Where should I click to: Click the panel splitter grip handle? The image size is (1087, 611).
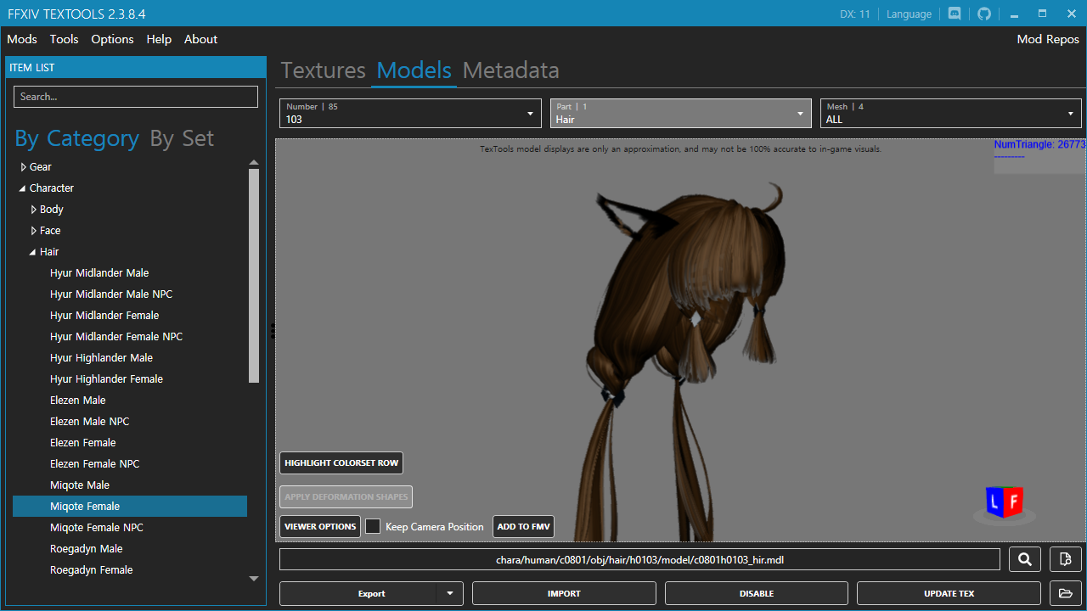pyautogui.click(x=273, y=331)
